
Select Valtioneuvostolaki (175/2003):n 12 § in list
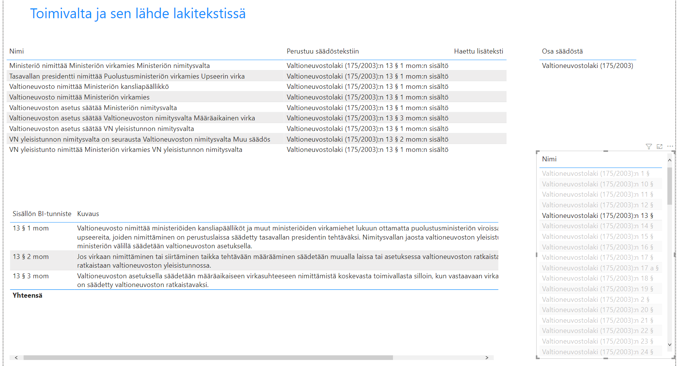tap(597, 205)
